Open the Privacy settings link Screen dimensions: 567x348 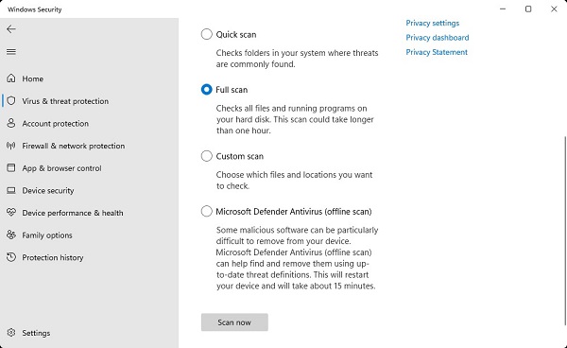click(433, 23)
